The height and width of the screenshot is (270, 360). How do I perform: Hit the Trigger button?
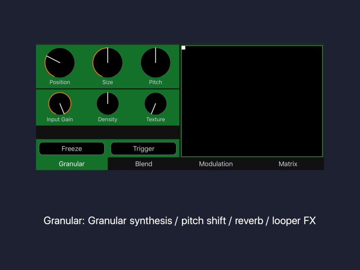pyautogui.click(x=143, y=148)
